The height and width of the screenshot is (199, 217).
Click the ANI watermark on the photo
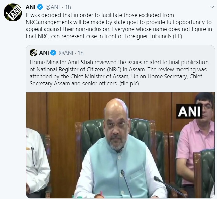click(x=189, y=111)
